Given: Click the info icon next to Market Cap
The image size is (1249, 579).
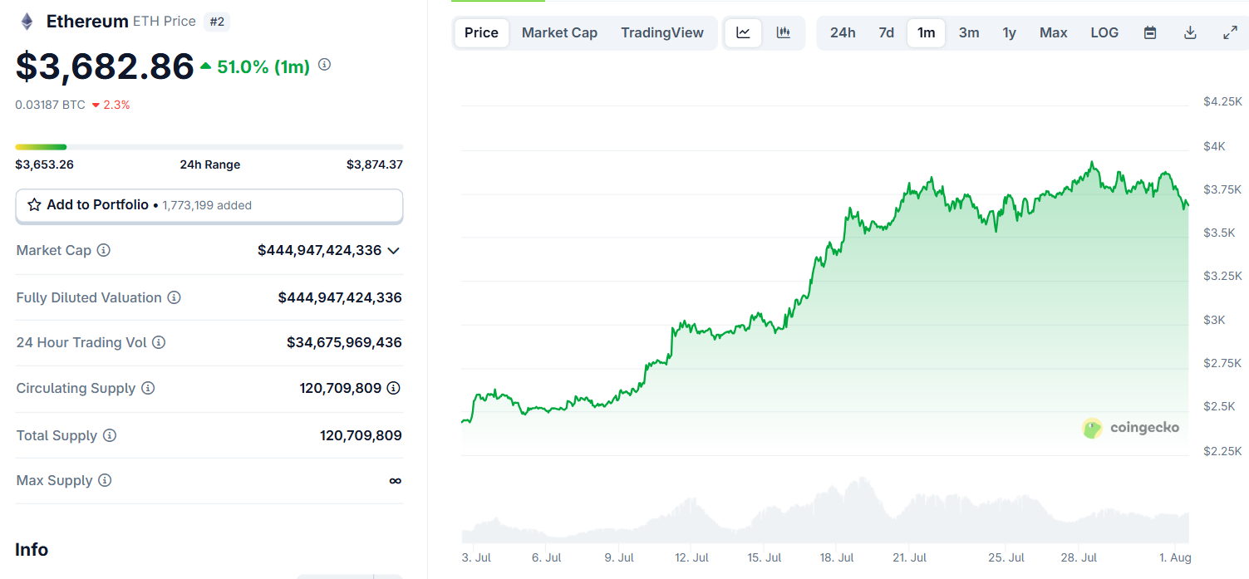Looking at the screenshot, I should (x=104, y=250).
